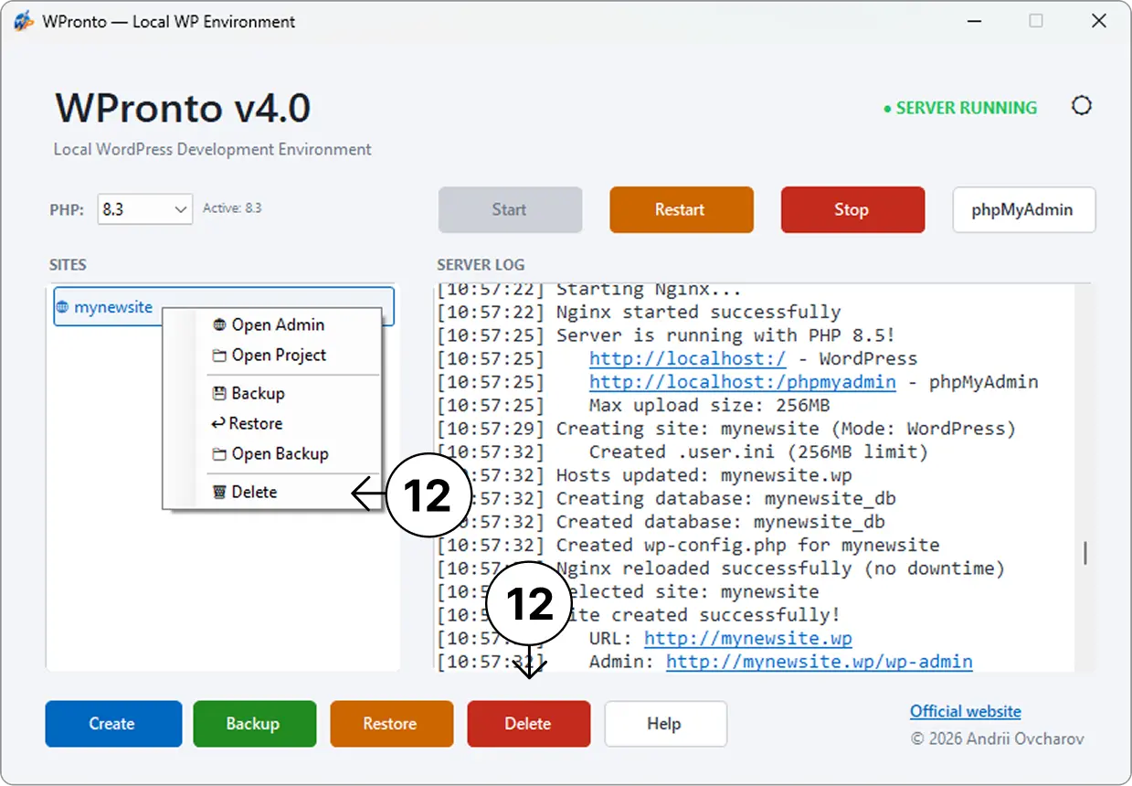Open phpMyAdmin from the top button
Screen dimensions: 1132x786
(1024, 209)
